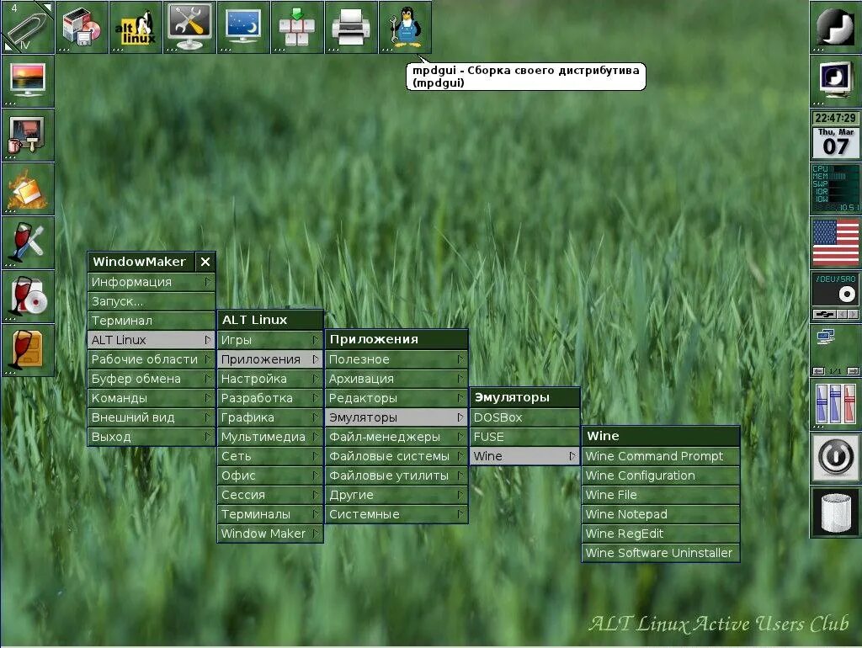Select Терминал in WindowMaker menu
Screen dimensions: 862x648
pos(152,321)
